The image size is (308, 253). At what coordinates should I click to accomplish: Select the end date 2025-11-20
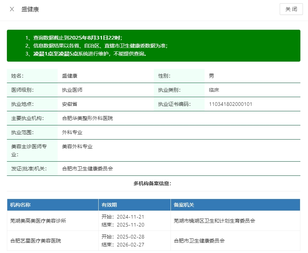pyautogui.click(x=131, y=225)
